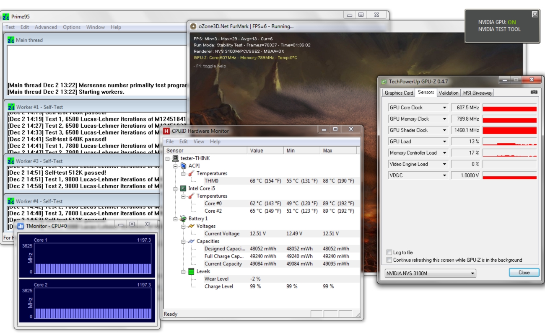Click the GPU Core Clock red graph
The width and height of the screenshot is (545, 335).
click(x=509, y=108)
